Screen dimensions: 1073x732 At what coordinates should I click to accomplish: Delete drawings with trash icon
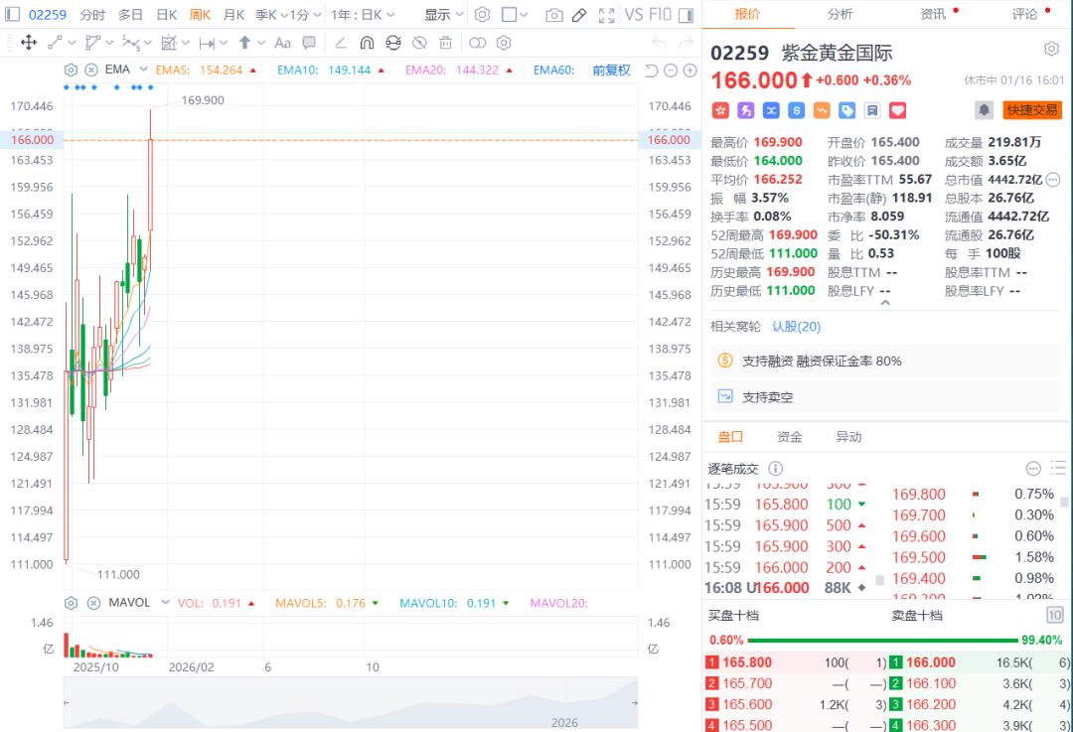click(445, 43)
